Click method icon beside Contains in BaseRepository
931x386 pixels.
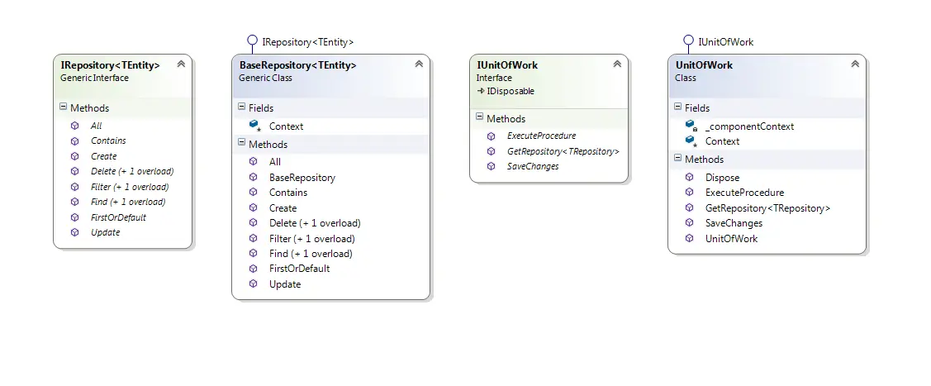coord(254,193)
